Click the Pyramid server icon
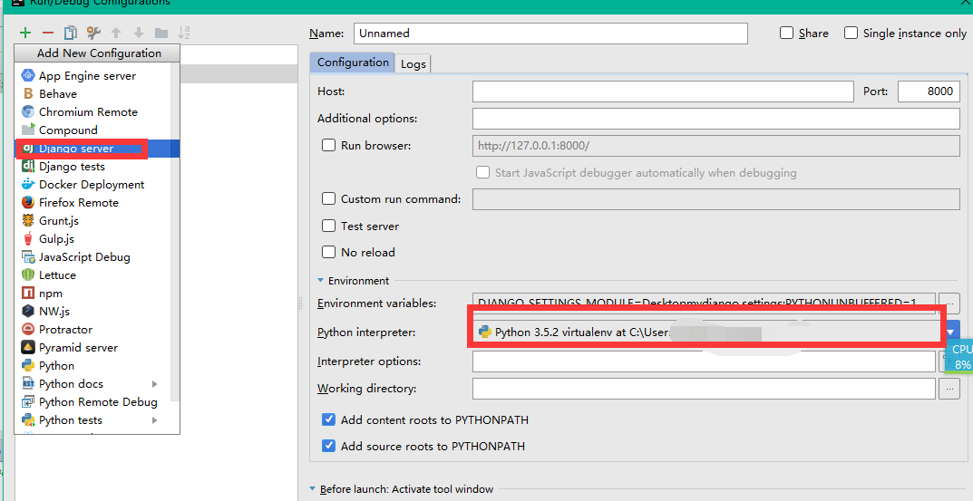973x501 pixels. coord(28,347)
